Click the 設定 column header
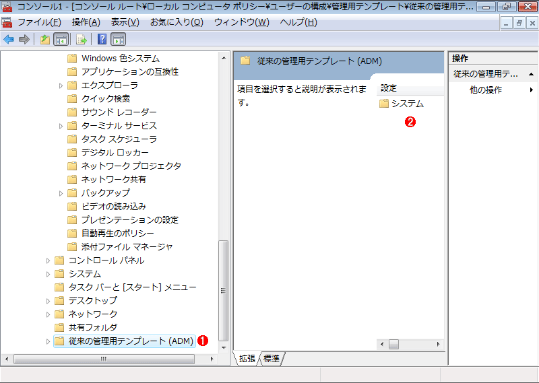This screenshot has width=539, height=383. 410,88
